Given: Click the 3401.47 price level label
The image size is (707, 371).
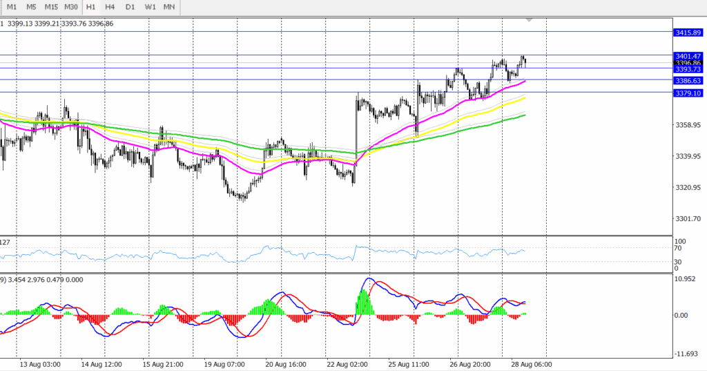Looking at the screenshot, I should coord(688,55).
